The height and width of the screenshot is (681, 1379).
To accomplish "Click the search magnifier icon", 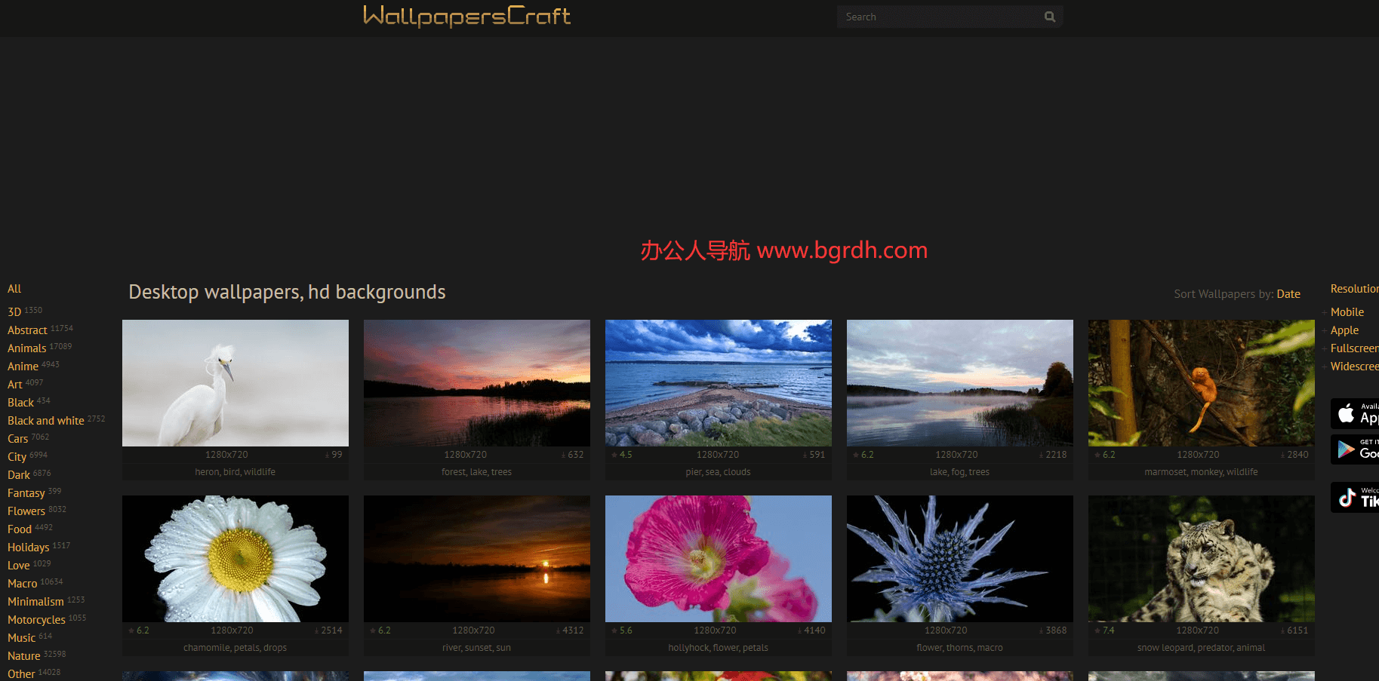I will click(x=1049, y=17).
